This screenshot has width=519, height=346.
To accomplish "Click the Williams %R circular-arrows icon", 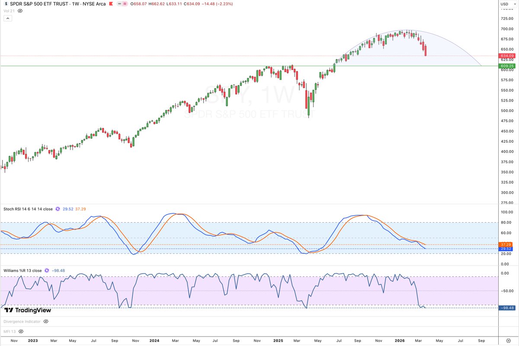I will (x=47, y=271).
